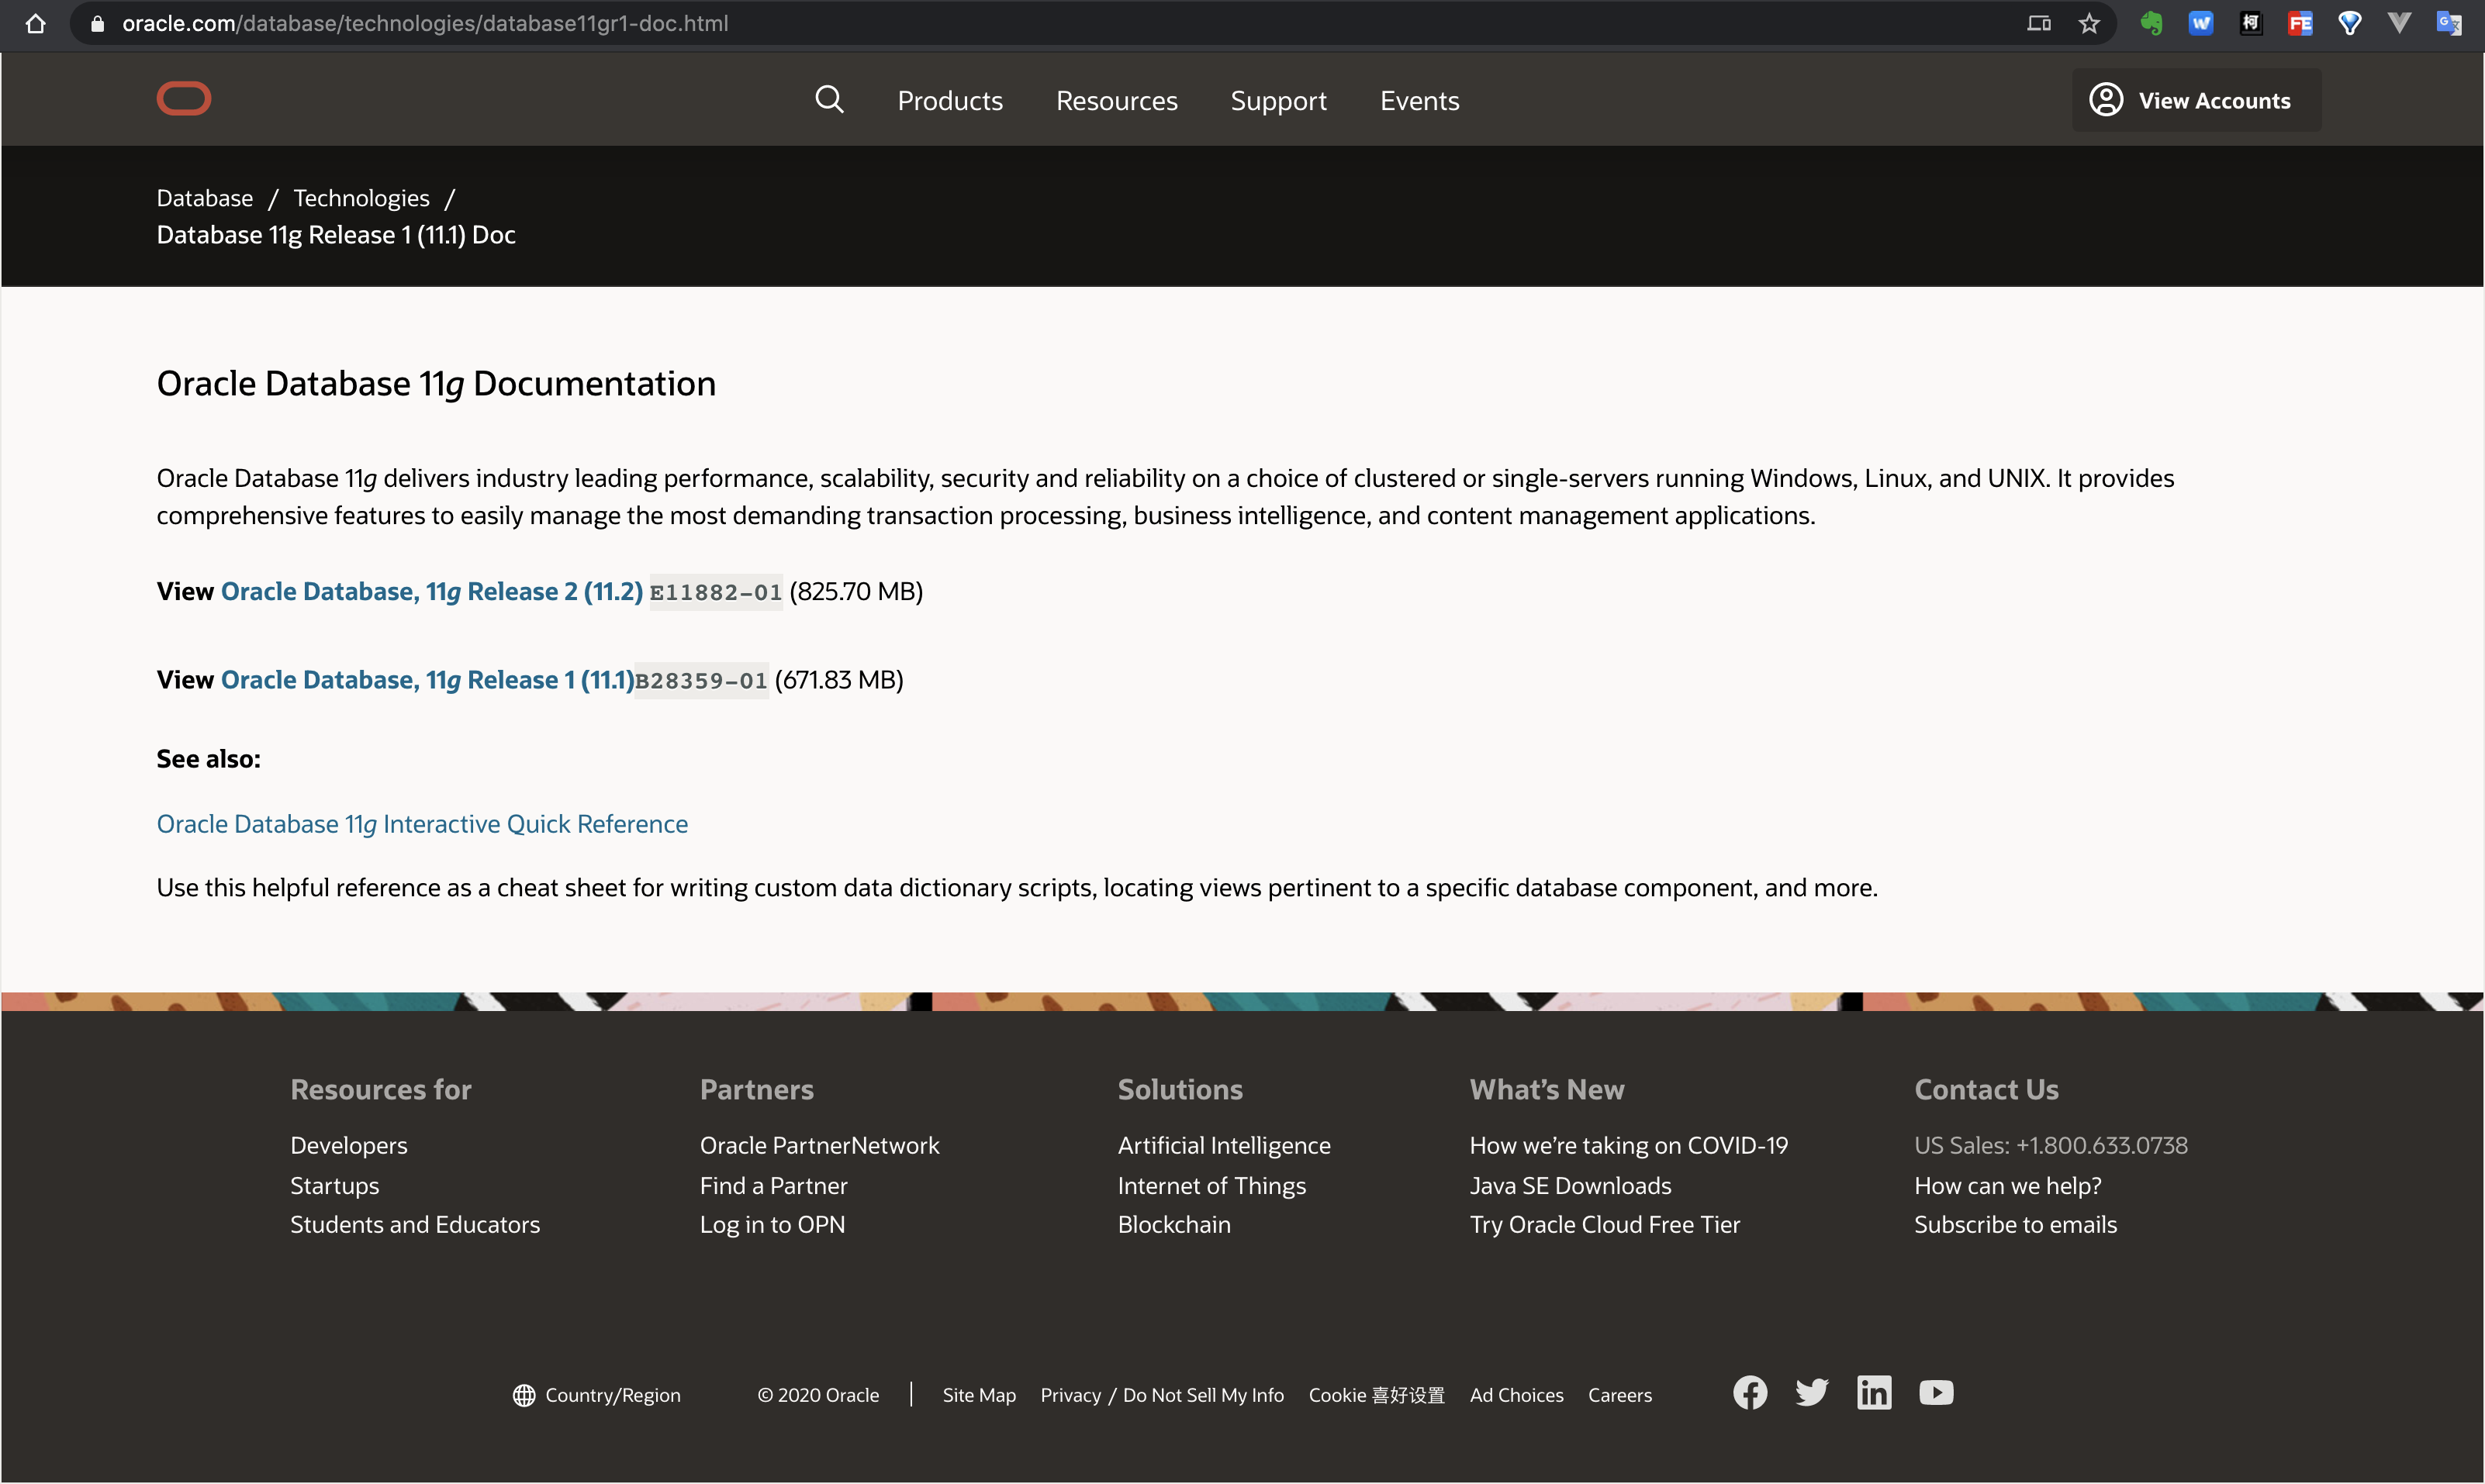Viewport: 2485px width, 1484px height.
Task: Open the Events menu
Action: [x=1419, y=100]
